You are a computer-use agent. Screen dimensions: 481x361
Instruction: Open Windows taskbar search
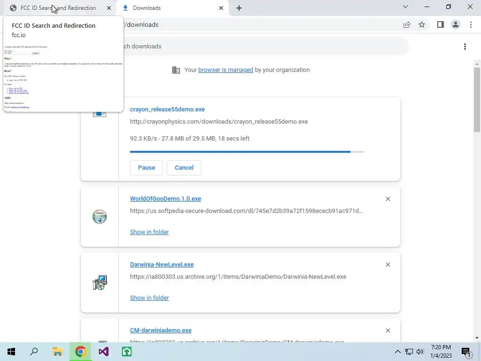point(34,352)
